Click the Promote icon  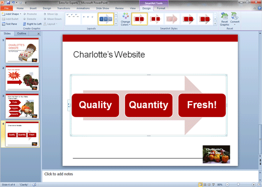click(25, 14)
